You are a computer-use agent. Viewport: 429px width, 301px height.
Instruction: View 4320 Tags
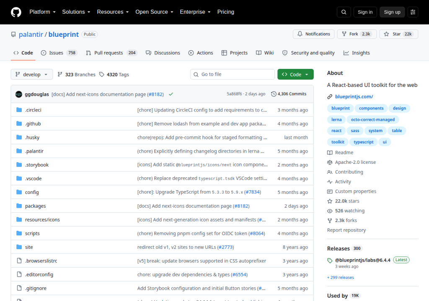click(x=114, y=74)
